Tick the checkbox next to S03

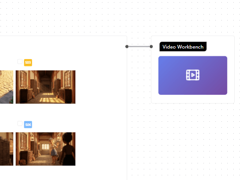coord(20,61)
